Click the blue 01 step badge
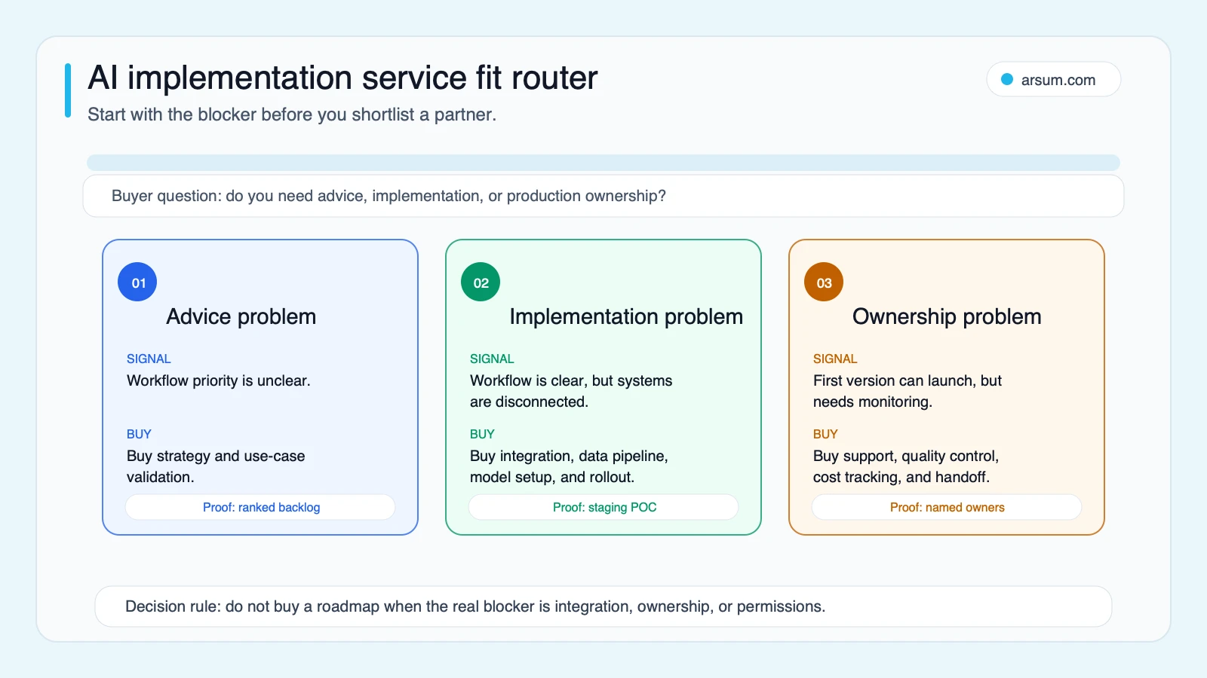1207x678 pixels. point(137,282)
